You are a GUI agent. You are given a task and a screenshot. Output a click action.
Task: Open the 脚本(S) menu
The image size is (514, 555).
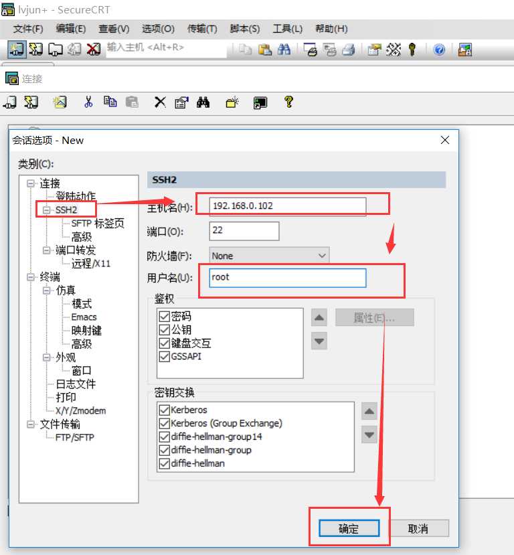coord(245,29)
